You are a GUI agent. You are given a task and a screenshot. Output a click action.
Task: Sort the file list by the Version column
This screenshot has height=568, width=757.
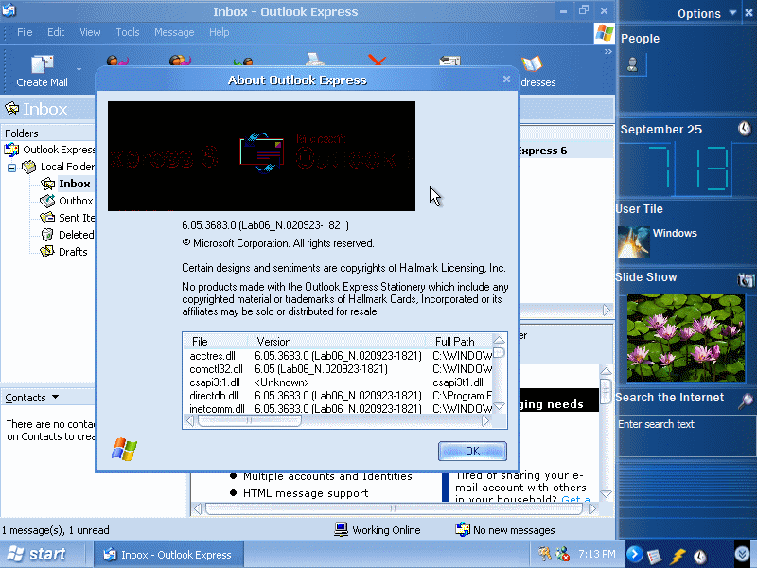[x=337, y=341]
